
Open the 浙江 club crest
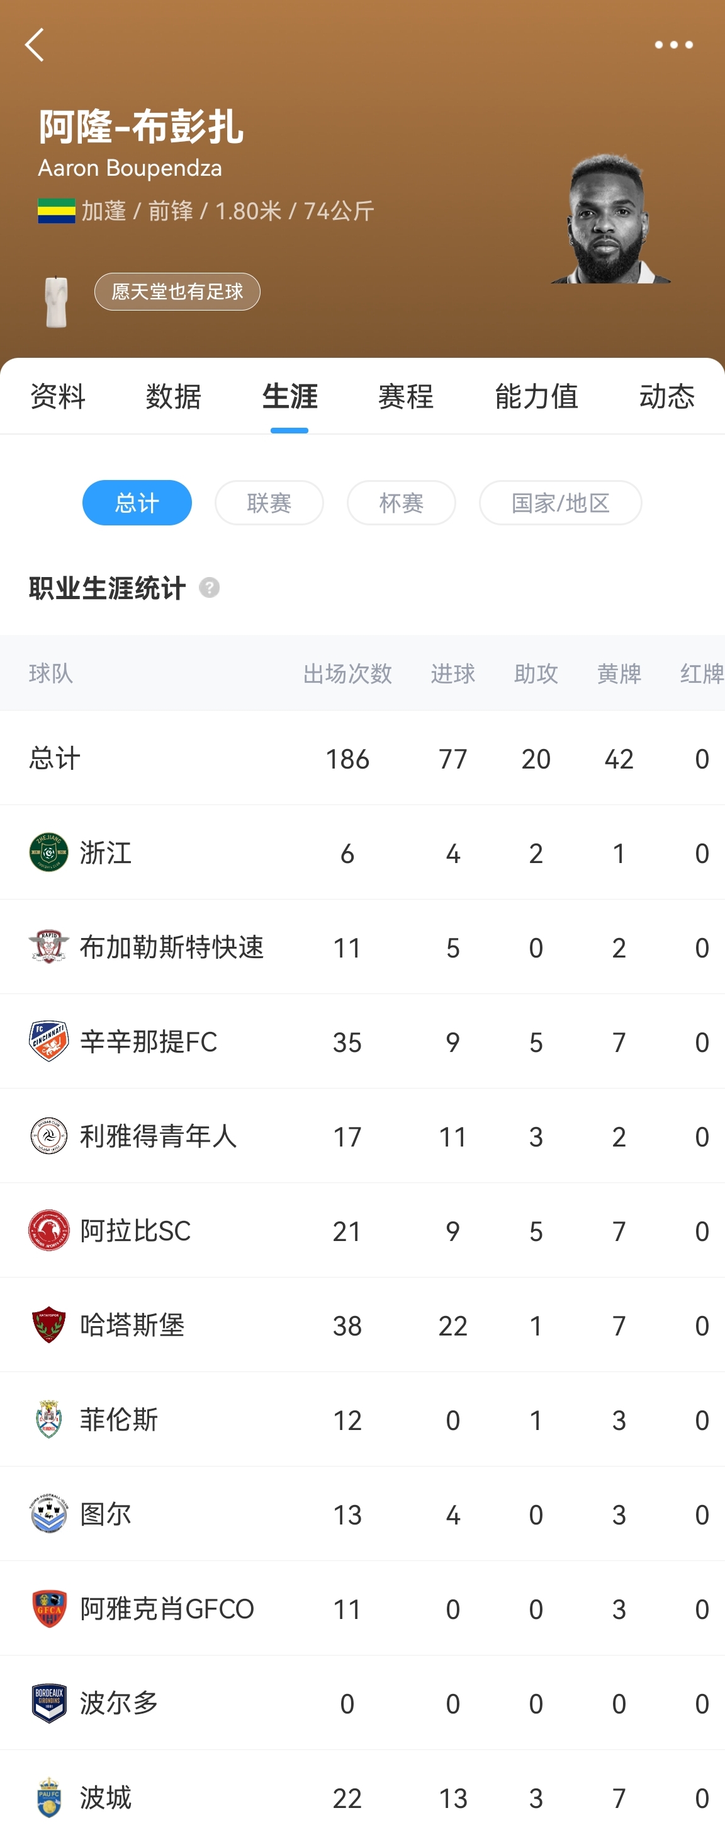48,852
